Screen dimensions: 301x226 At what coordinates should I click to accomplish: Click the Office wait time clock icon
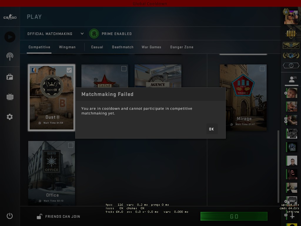pos(40,201)
